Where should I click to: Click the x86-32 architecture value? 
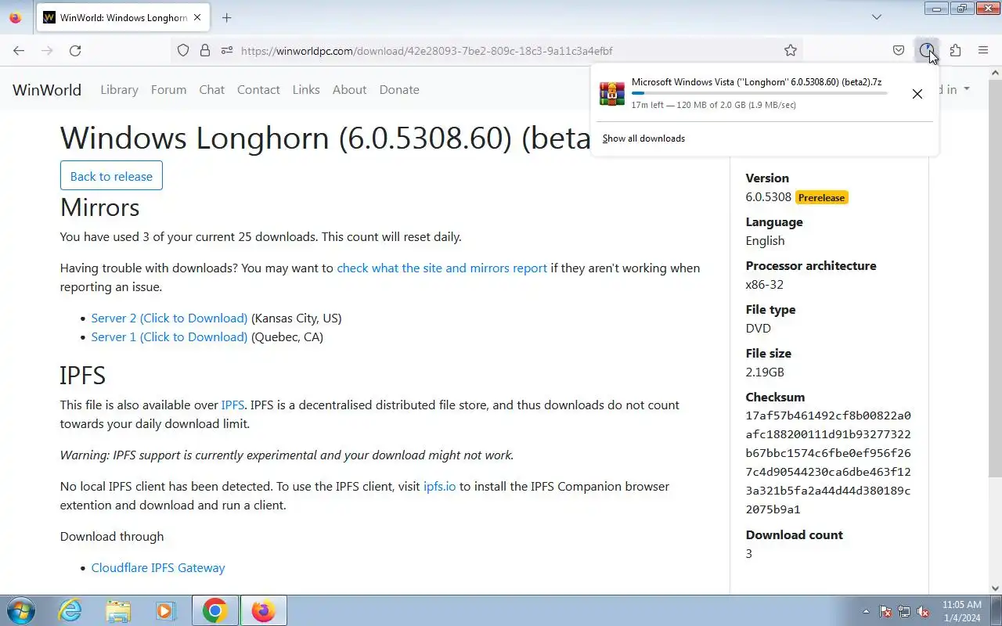point(765,284)
